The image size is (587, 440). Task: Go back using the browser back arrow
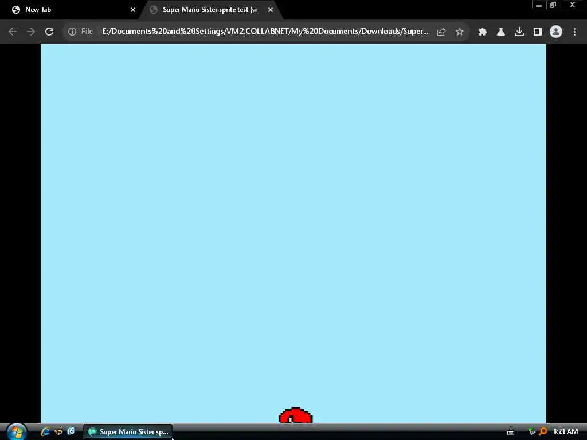pos(13,32)
